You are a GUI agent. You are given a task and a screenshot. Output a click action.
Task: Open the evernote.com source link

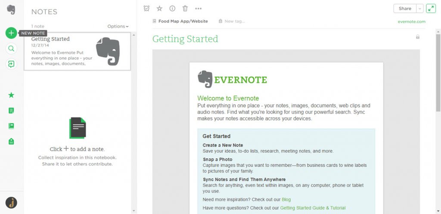[411, 22]
